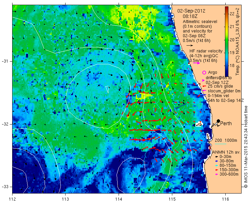Screen dimensions: 250x203
Task: Click the red 150-300m legend arrow
Action: tap(217, 170)
